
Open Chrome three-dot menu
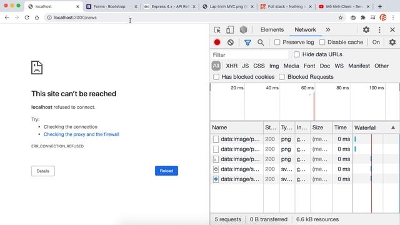393,17
